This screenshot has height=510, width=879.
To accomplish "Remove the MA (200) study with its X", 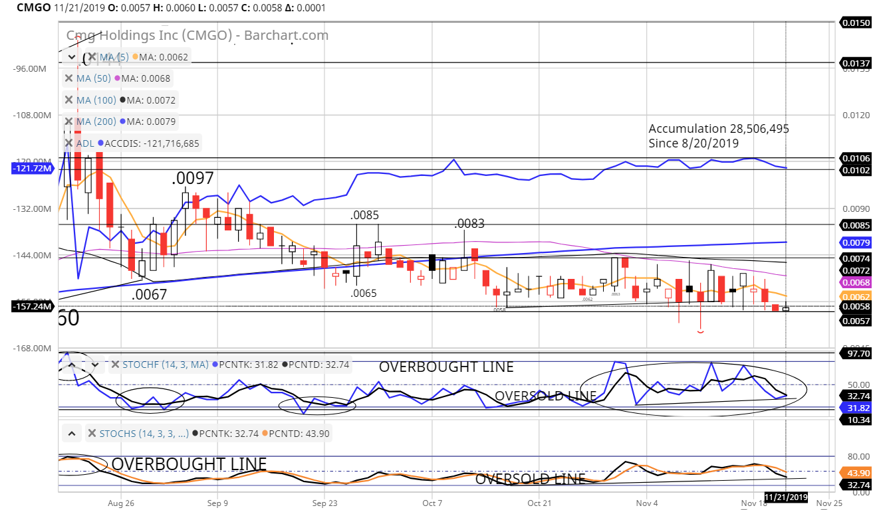I will (68, 122).
